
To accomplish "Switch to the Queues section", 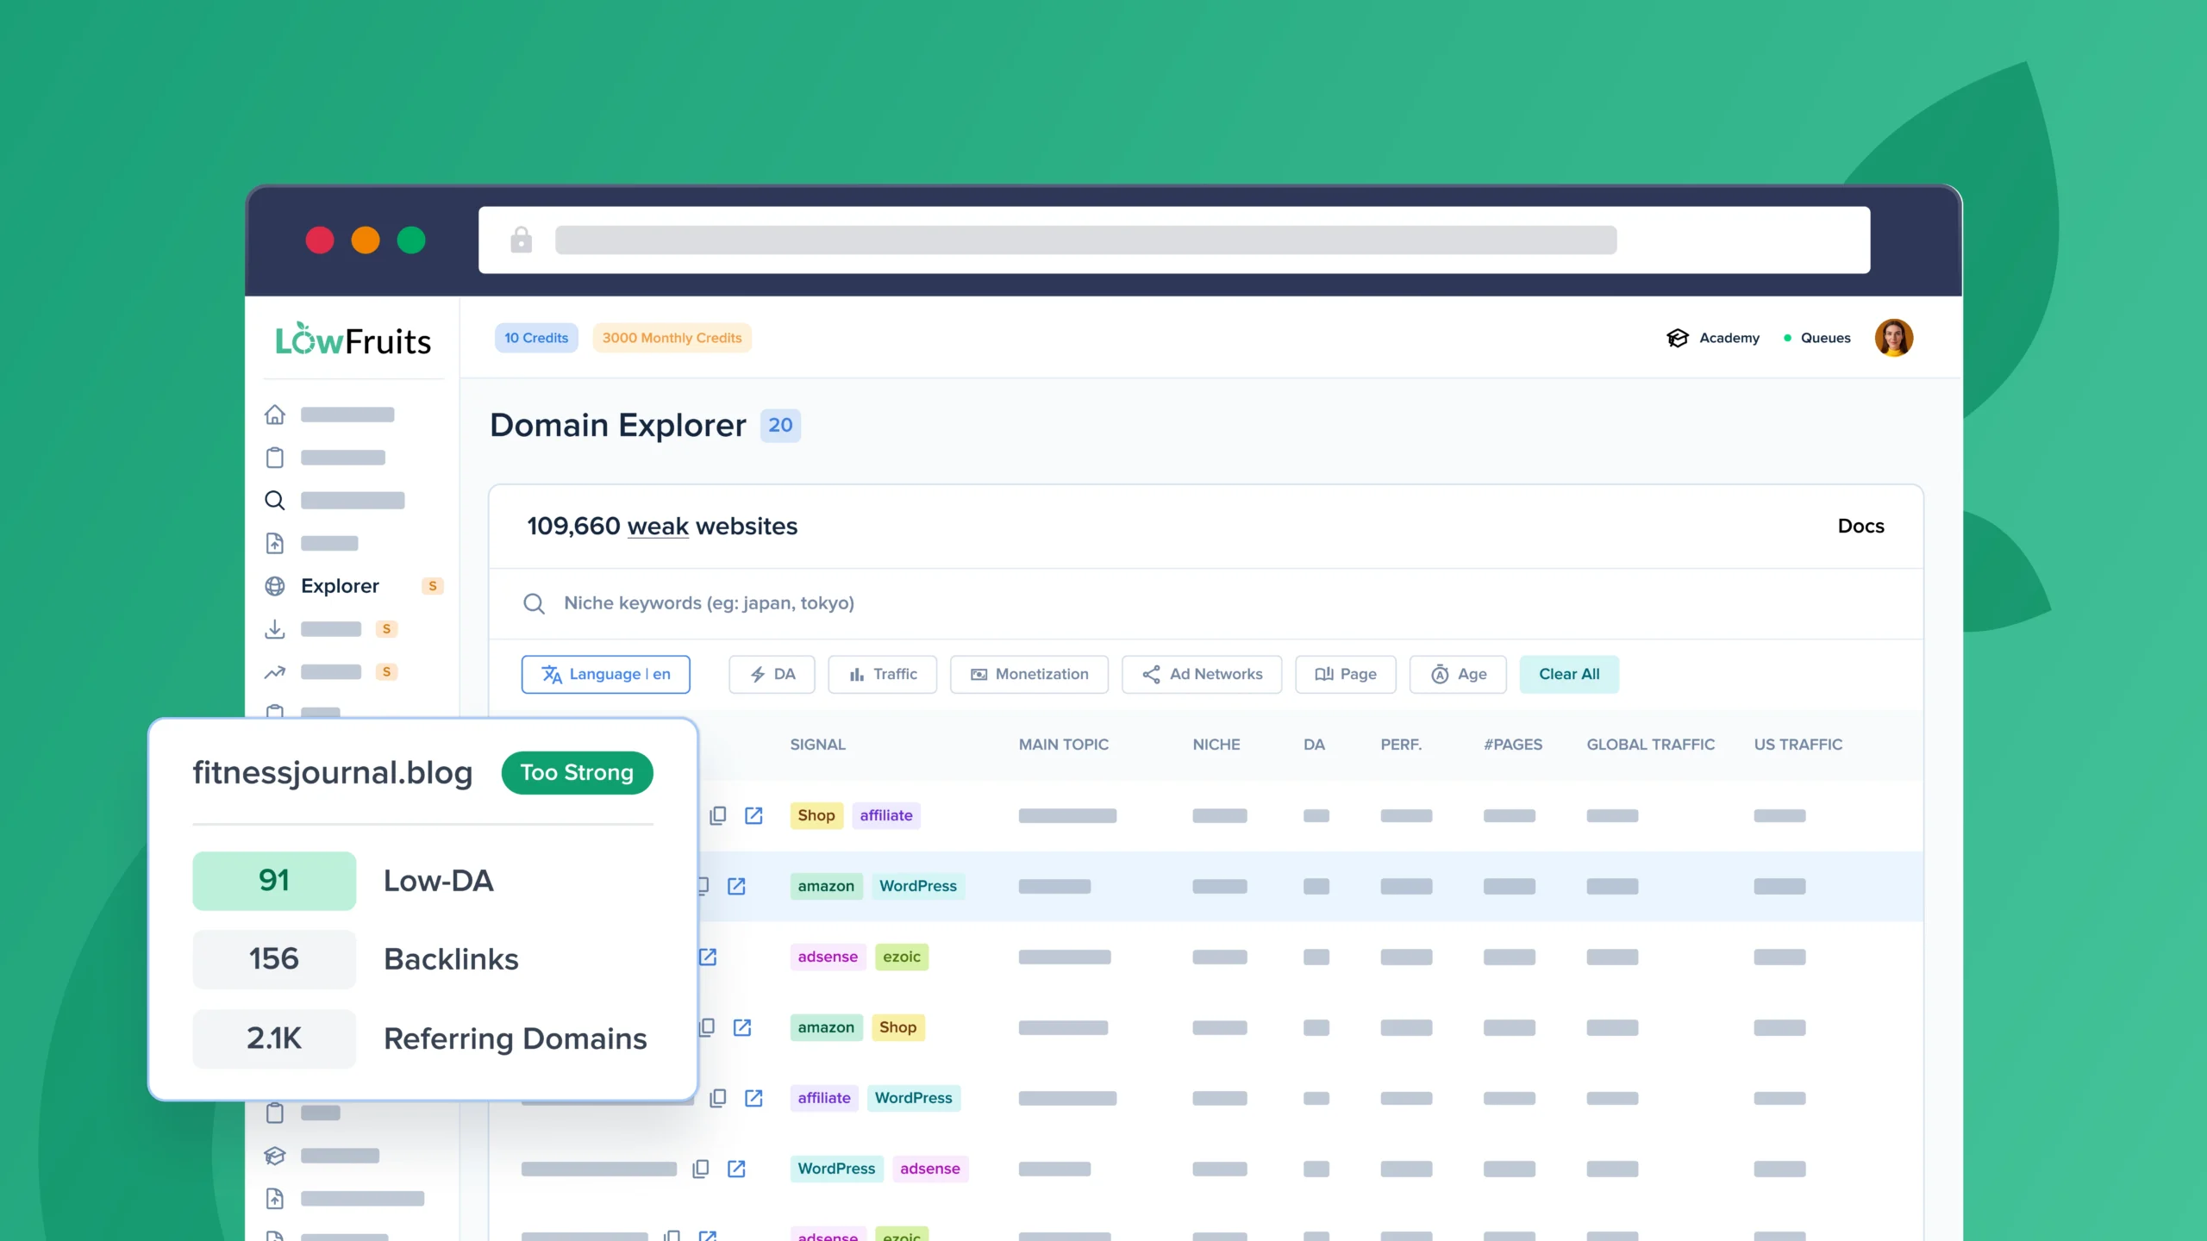I will [x=1826, y=338].
